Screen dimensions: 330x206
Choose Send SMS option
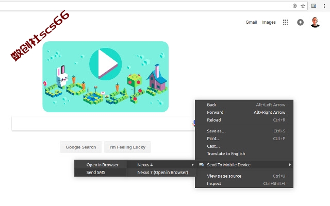[101, 173]
